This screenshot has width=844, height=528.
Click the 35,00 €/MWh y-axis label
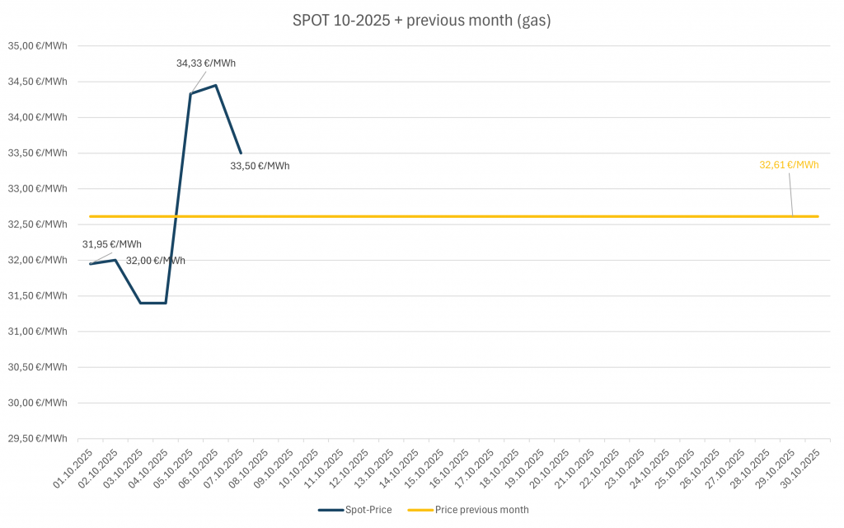[38, 46]
